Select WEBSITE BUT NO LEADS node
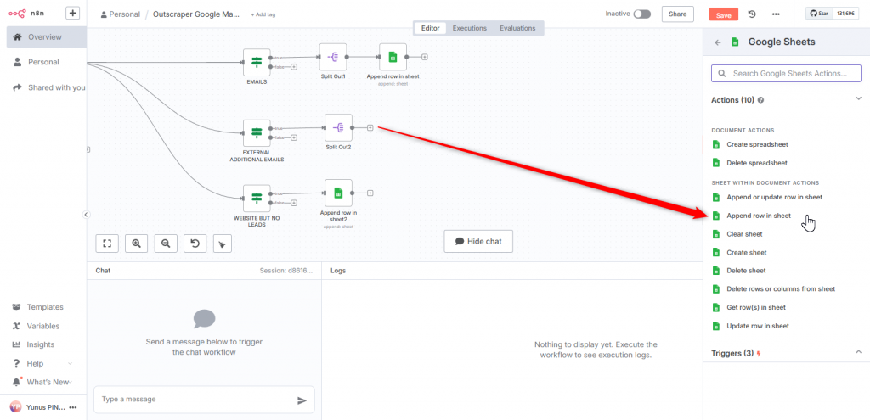Image resolution: width=870 pixels, height=420 pixels. click(x=257, y=199)
